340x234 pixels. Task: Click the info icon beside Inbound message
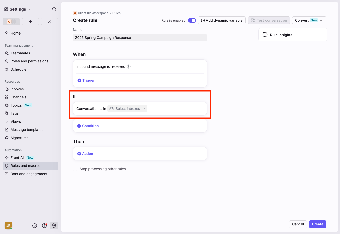pos(129,66)
